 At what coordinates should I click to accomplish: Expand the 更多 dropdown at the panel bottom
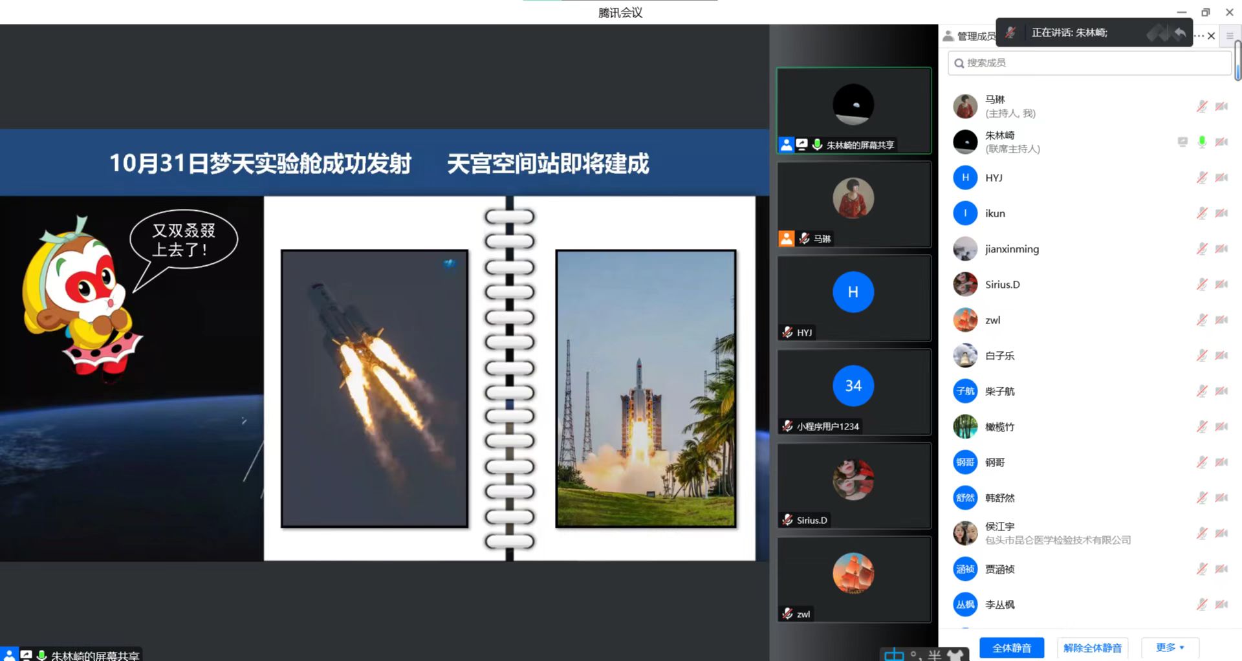pos(1170,647)
